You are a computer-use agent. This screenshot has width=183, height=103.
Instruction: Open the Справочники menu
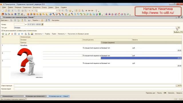27,7
